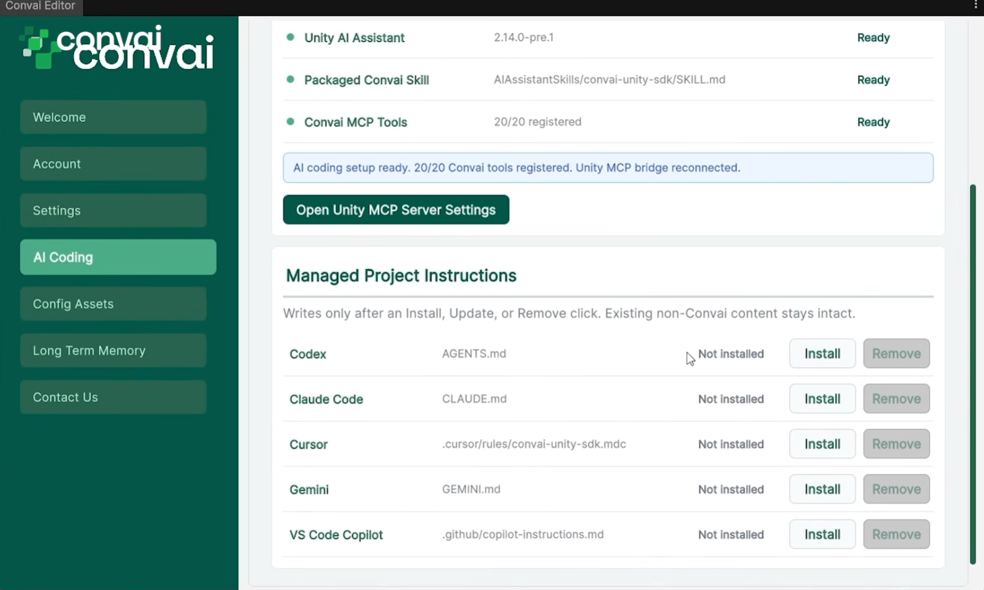Install Cursor rules instructions
Image resolution: width=984 pixels, height=590 pixels.
tap(822, 444)
